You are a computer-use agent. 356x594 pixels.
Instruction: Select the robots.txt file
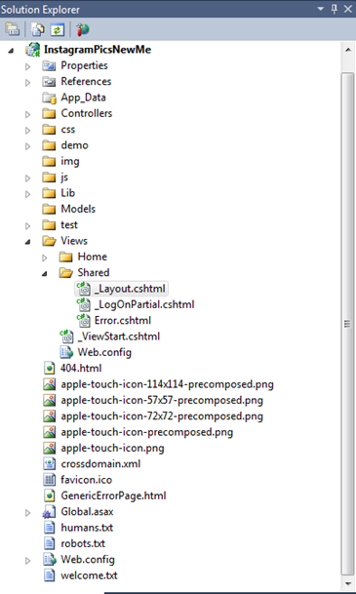point(83,543)
